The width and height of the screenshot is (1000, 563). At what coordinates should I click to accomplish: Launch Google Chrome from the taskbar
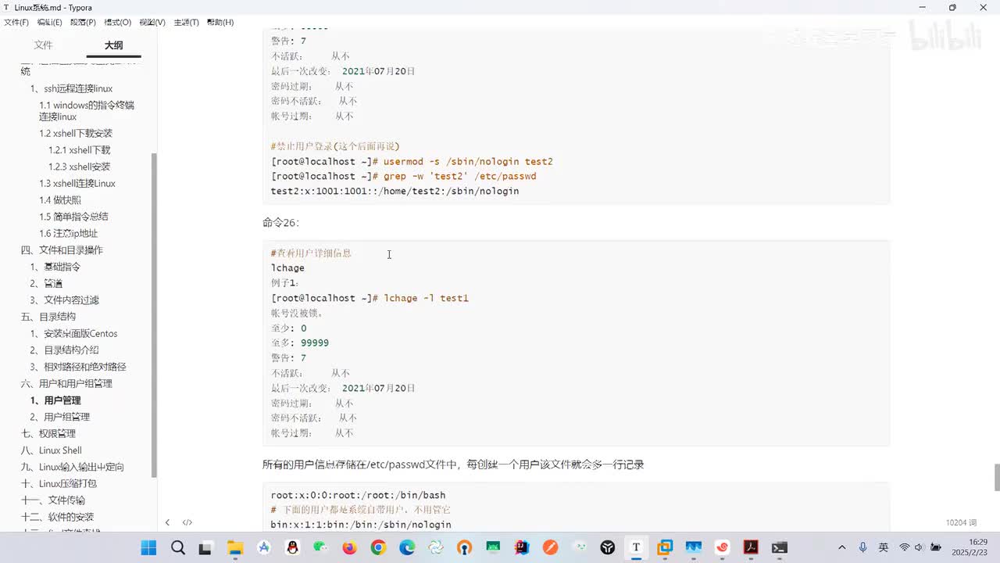click(378, 547)
